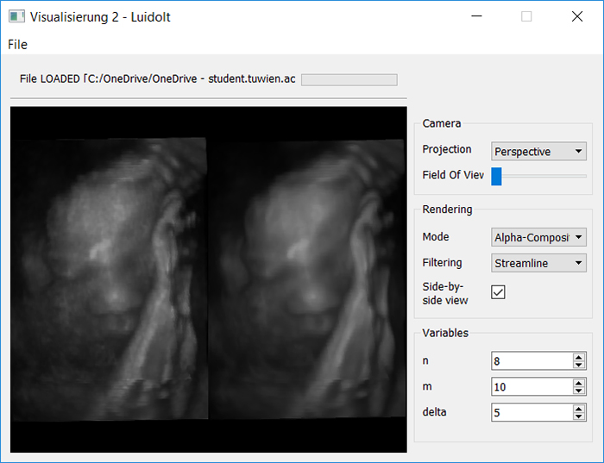Increase n with the up arrow
The height and width of the screenshot is (463, 604).
point(579,357)
